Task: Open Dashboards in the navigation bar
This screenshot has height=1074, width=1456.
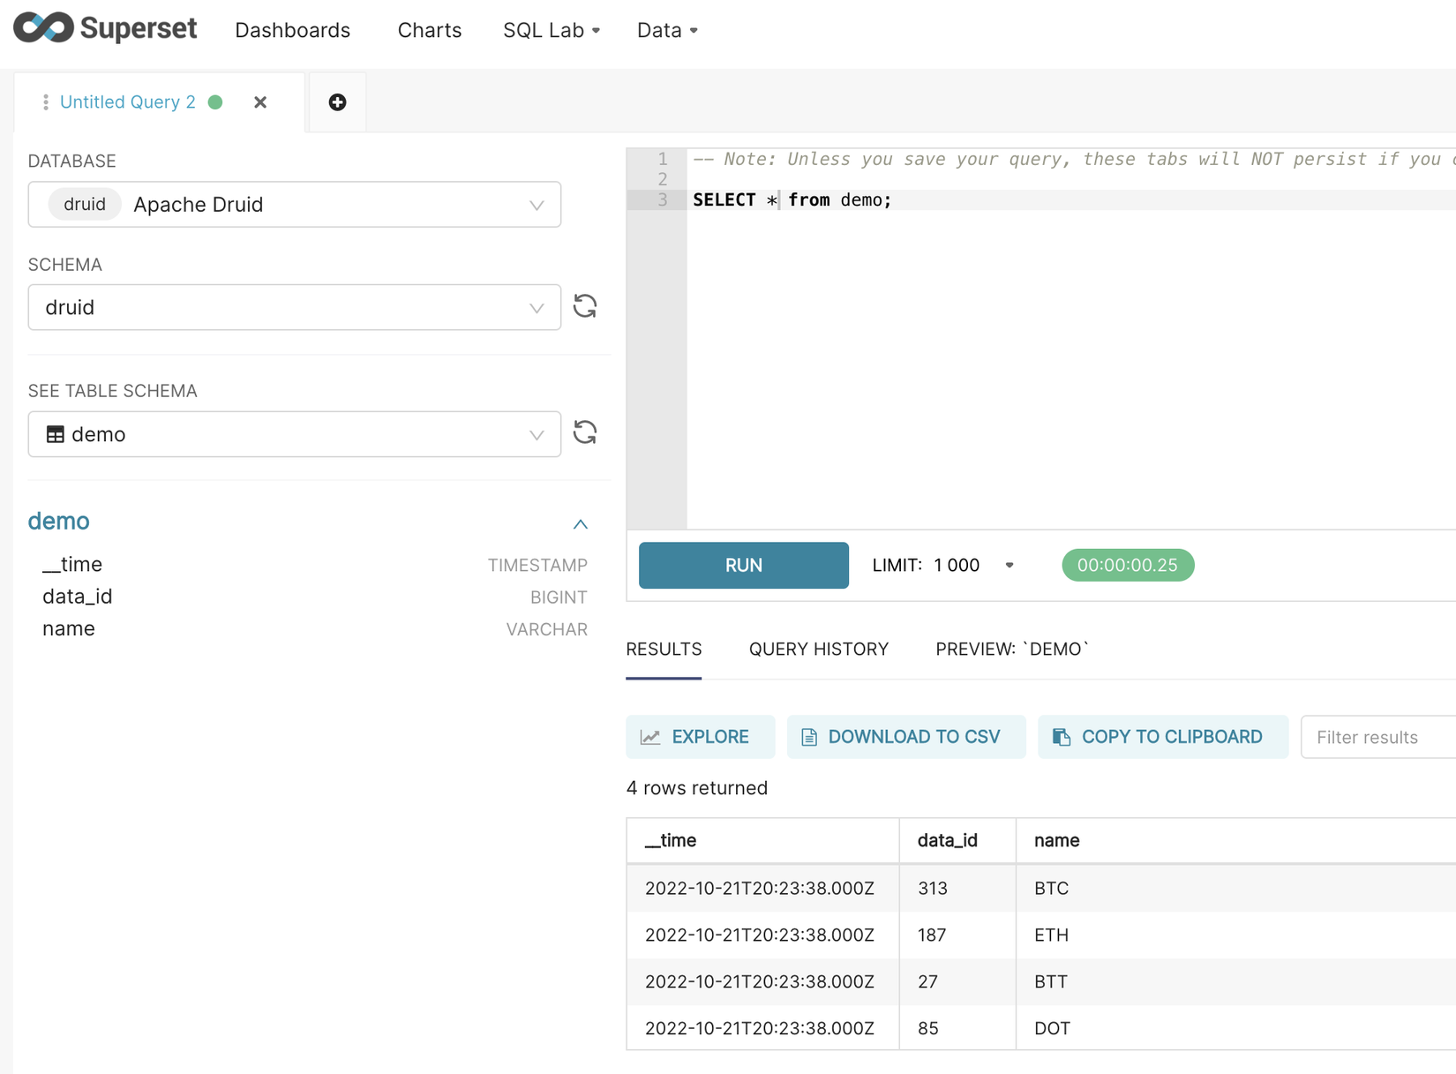Action: click(x=293, y=30)
